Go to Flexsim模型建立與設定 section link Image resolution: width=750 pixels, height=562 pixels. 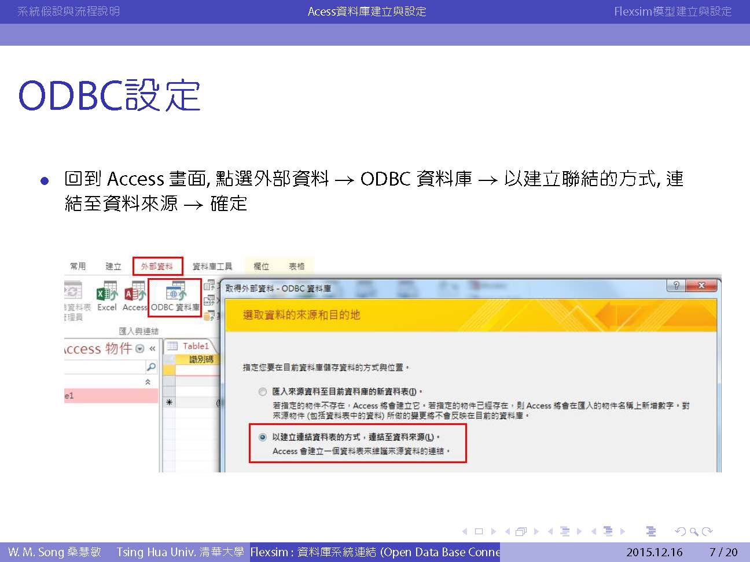click(672, 12)
